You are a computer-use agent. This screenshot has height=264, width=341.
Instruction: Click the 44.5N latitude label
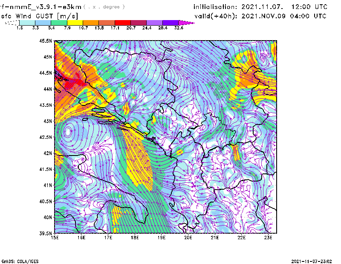(x=46, y=73)
